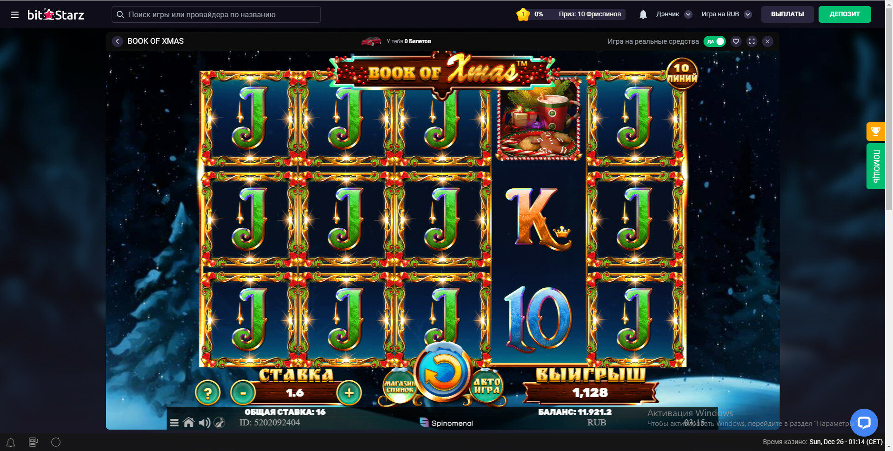Click the game search input field
This screenshot has height=451, width=893.
(216, 14)
